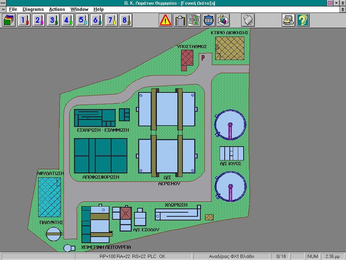Click the stopwatch timer icon
Screen dimensions: 346x260
coord(208,20)
